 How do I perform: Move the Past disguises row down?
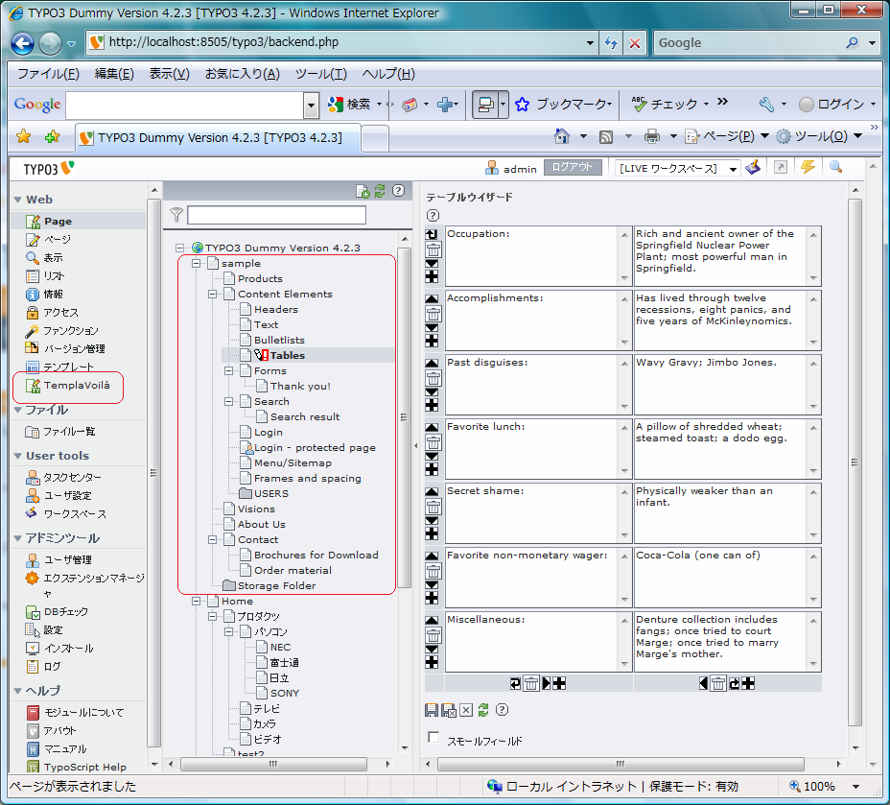[x=432, y=391]
